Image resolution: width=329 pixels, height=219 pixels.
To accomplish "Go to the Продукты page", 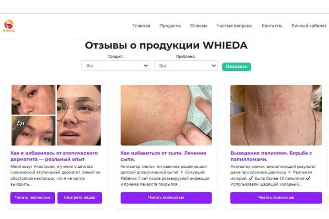I will (170, 26).
